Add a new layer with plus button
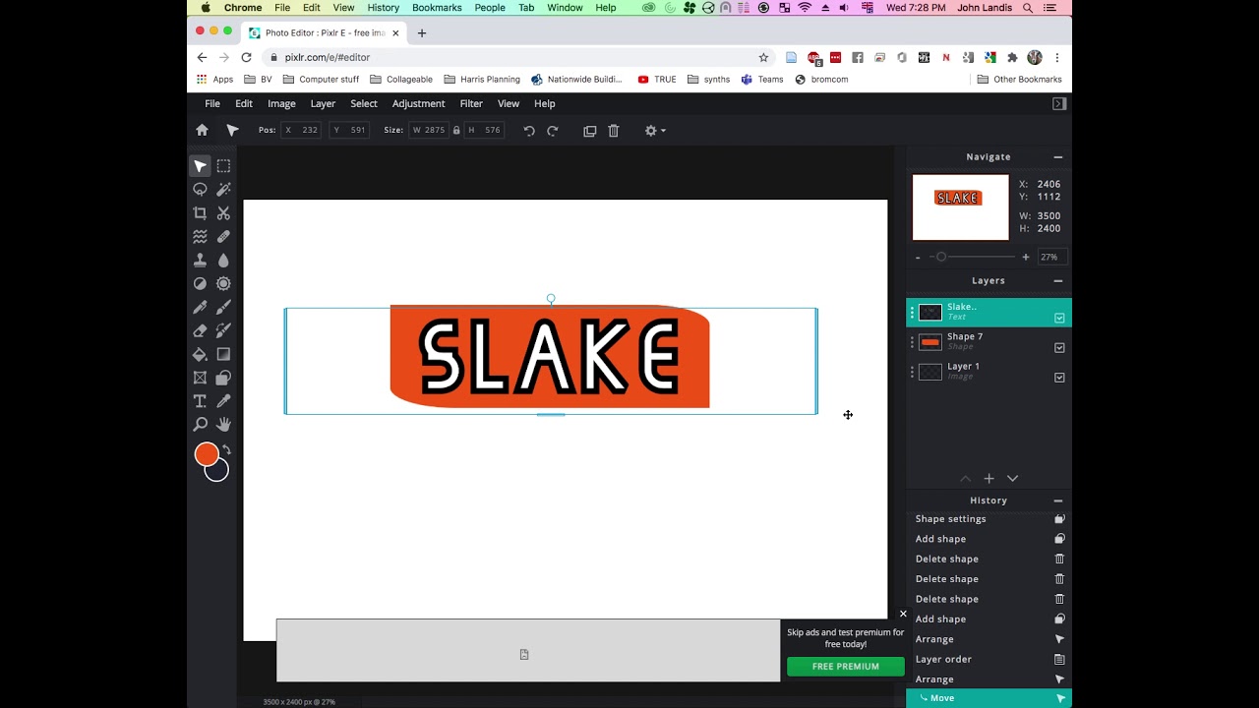Image resolution: width=1259 pixels, height=708 pixels. (x=989, y=479)
